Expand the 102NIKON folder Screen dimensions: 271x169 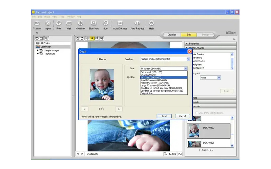coord(38,54)
